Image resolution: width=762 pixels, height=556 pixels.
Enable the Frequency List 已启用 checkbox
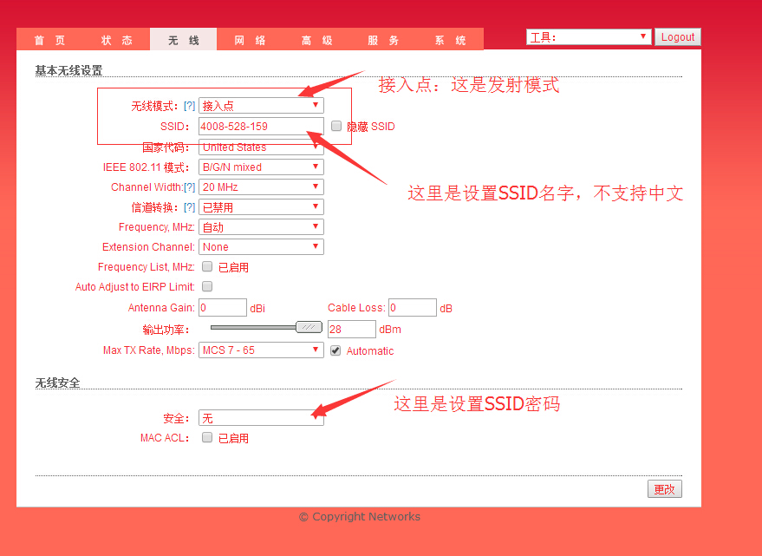point(207,266)
